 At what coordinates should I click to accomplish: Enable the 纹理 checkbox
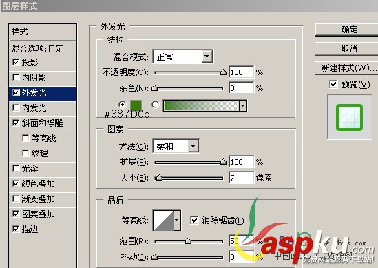[x=25, y=153]
